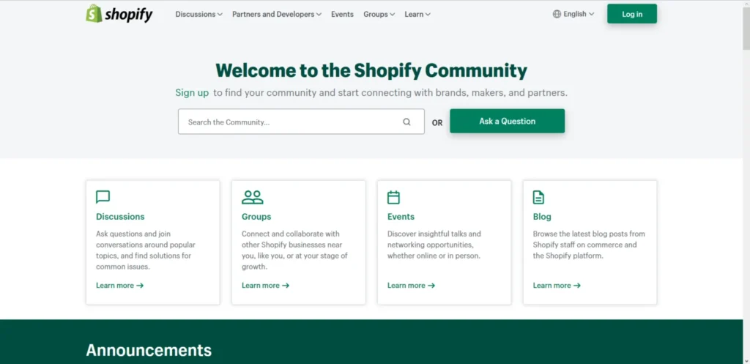
Task: Open the Events navigation item
Action: coord(343,15)
